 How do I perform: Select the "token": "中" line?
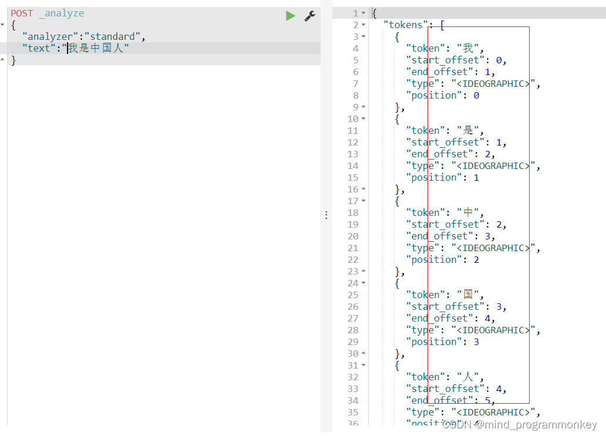click(445, 213)
